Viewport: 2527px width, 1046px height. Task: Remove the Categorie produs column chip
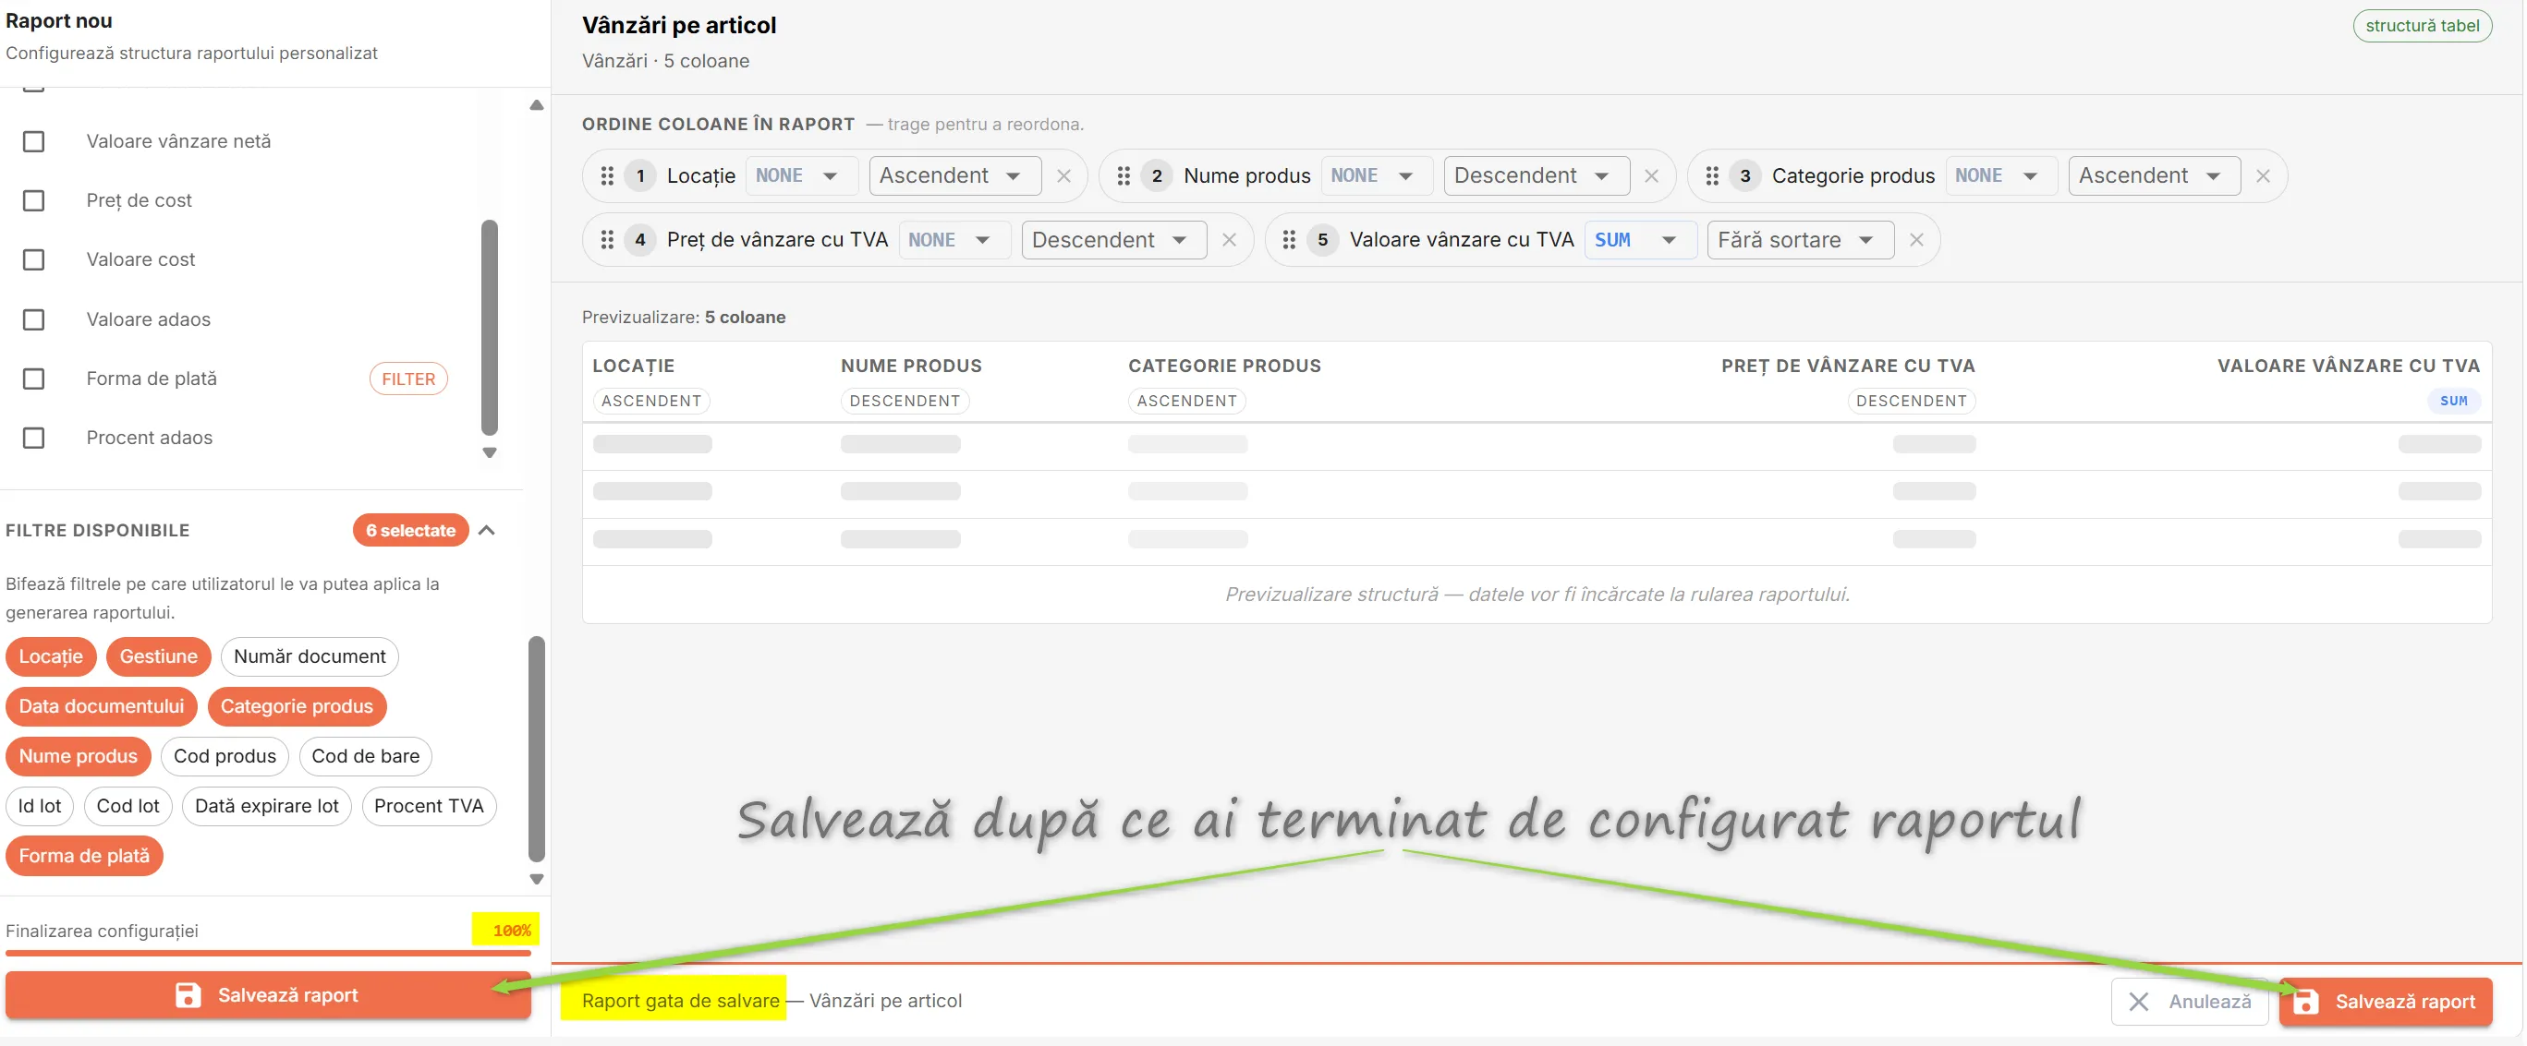pos(2262,176)
